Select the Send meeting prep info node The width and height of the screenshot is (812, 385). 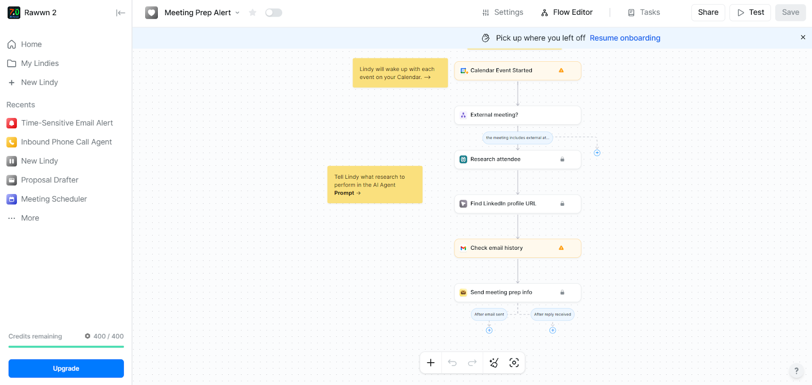coord(518,292)
